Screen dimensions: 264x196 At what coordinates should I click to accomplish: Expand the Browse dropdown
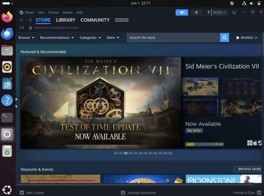pyautogui.click(x=26, y=38)
